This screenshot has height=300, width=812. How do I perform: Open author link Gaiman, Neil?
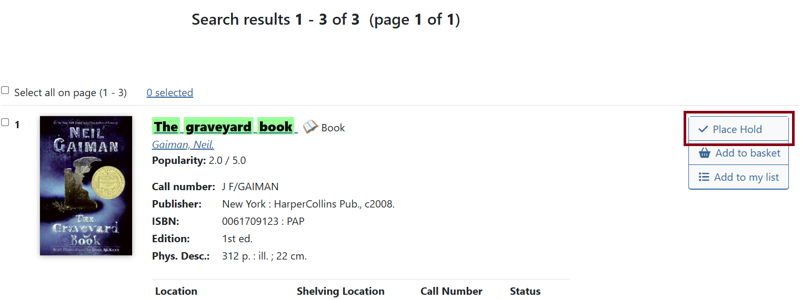coord(183,145)
